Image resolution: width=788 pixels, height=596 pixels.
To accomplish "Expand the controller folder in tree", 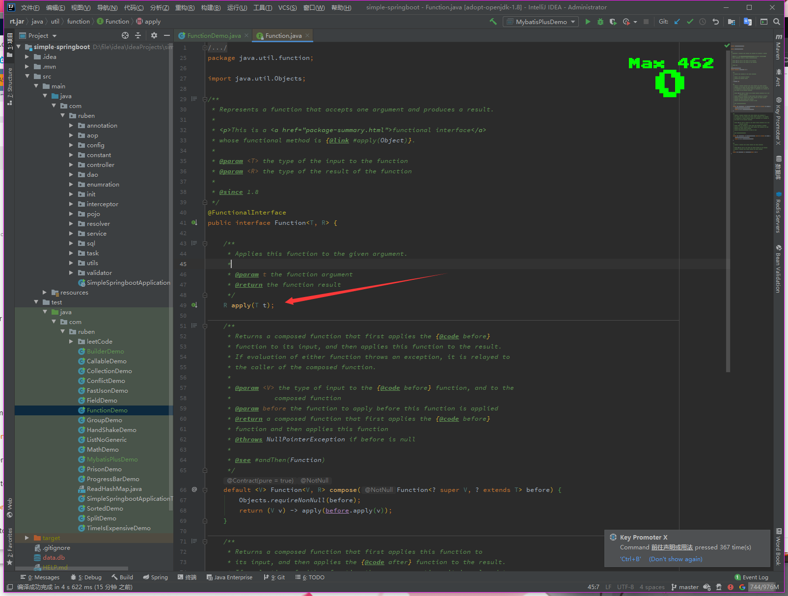I will [x=71, y=165].
